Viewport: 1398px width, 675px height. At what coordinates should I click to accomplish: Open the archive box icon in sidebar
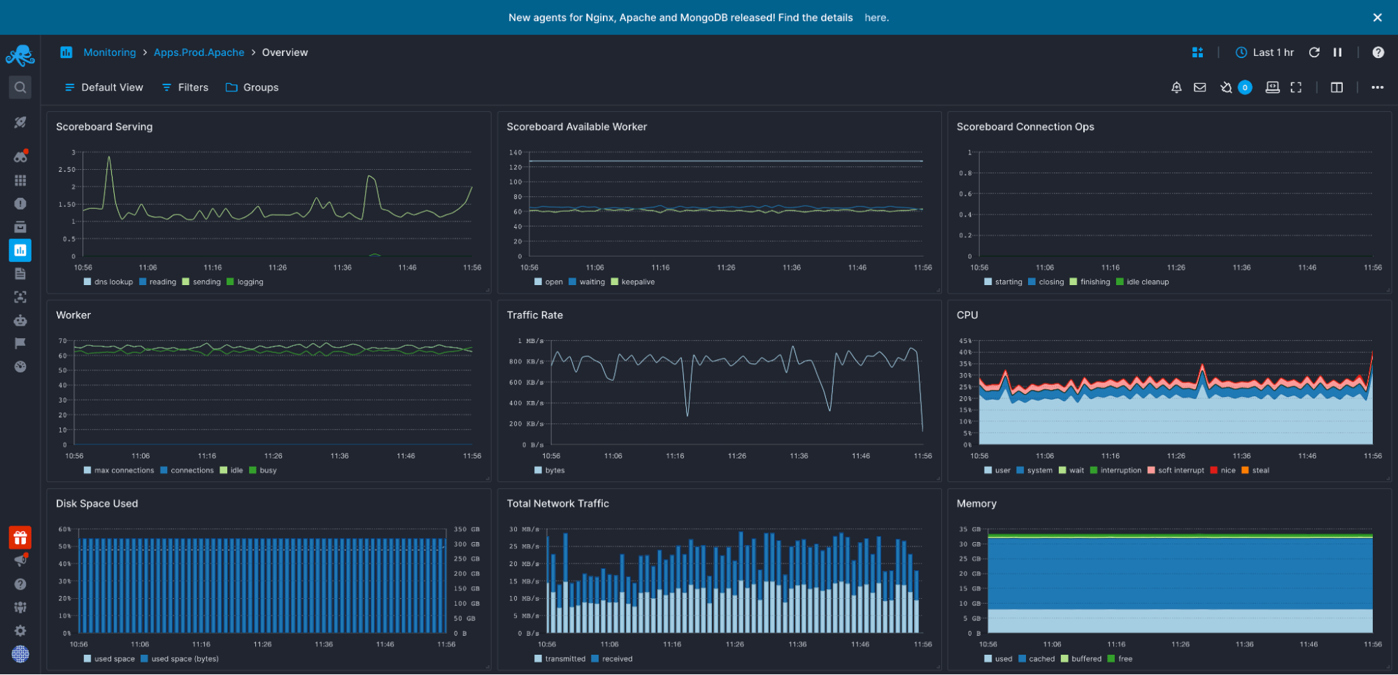pyautogui.click(x=20, y=226)
